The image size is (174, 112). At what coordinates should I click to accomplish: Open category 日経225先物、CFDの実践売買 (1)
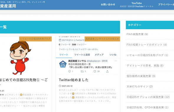pyautogui.click(x=147, y=107)
